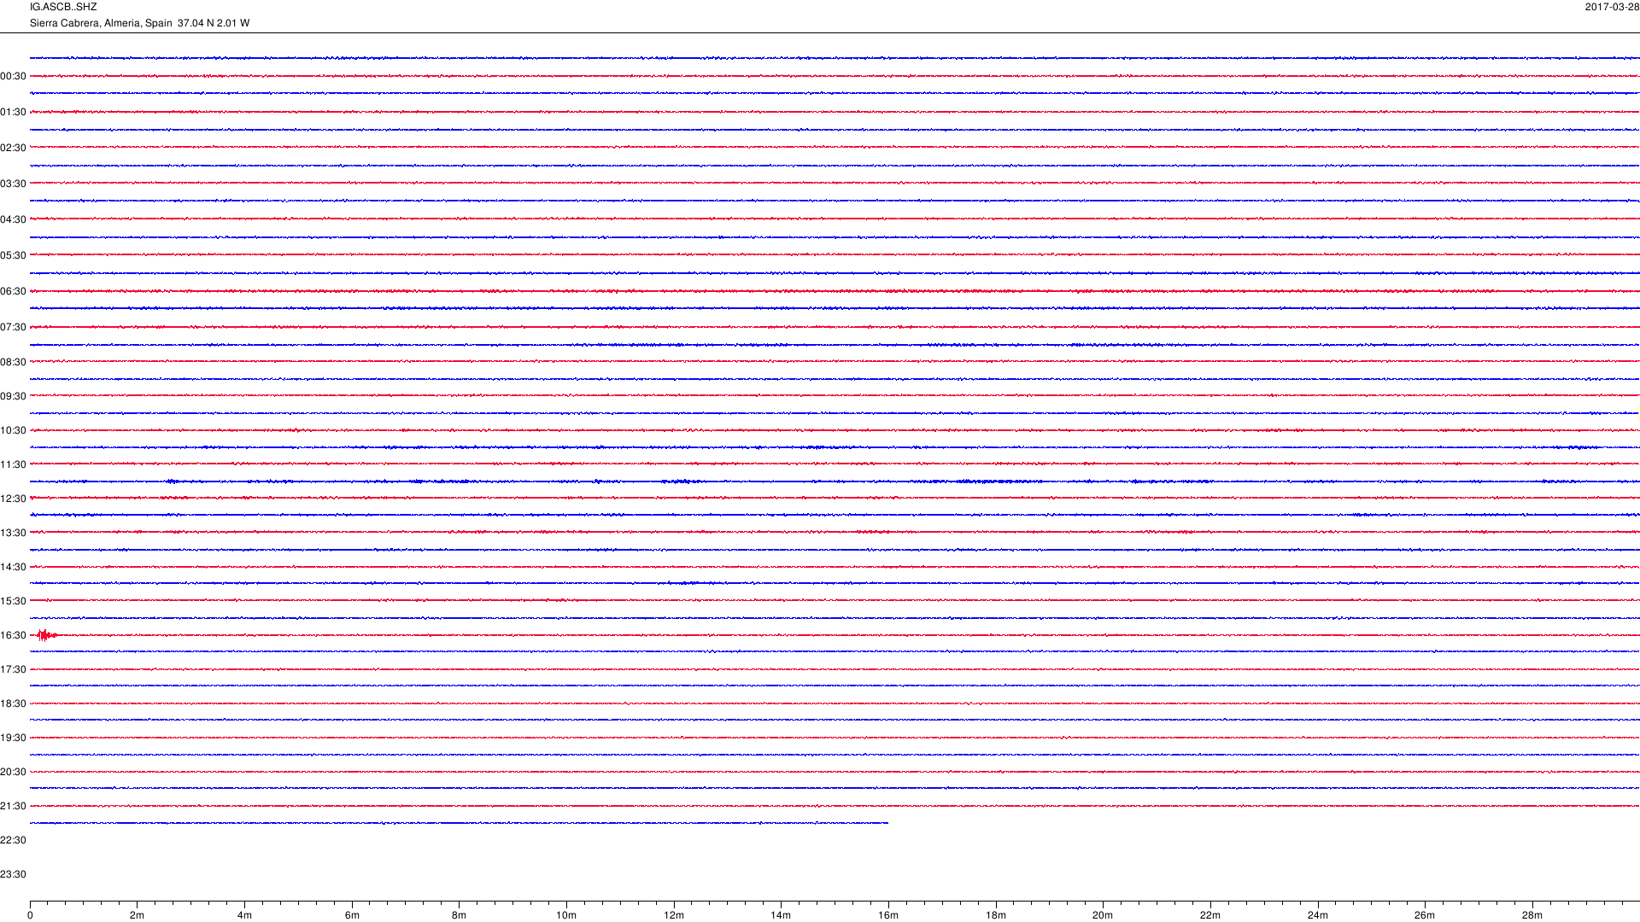Click the 28m axis label
This screenshot has height=922, width=1640.
1532,916
